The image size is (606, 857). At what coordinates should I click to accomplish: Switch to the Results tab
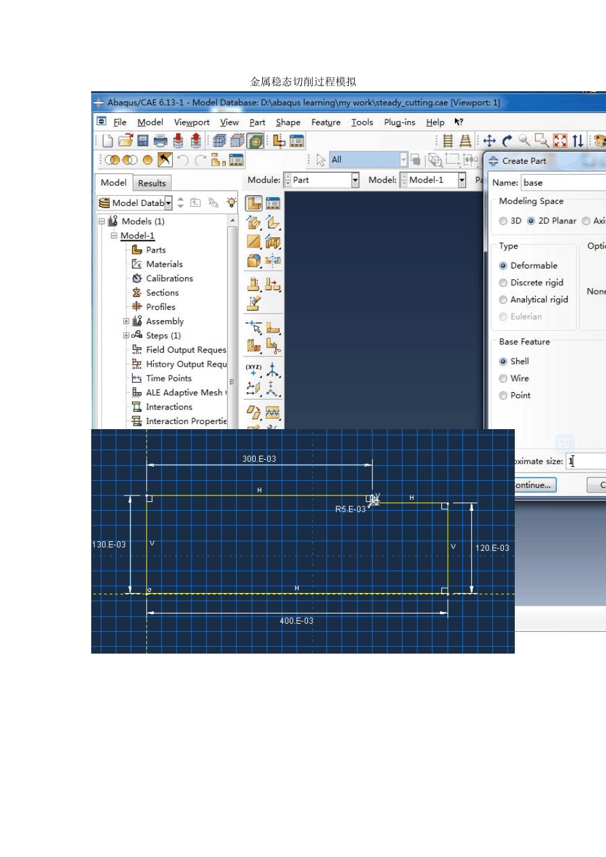coord(152,184)
